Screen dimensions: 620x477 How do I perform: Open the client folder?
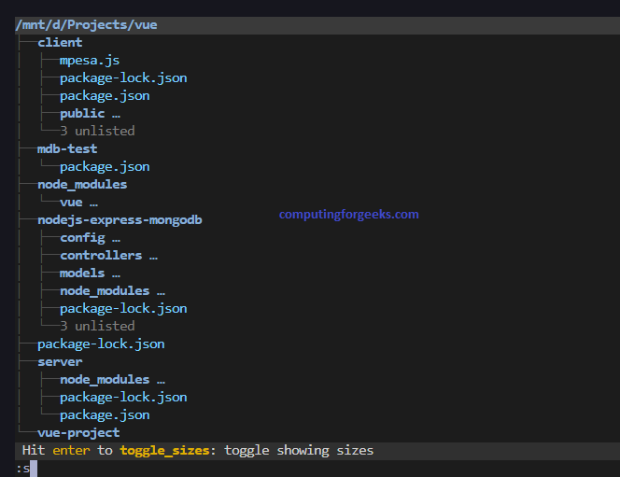[x=60, y=42]
